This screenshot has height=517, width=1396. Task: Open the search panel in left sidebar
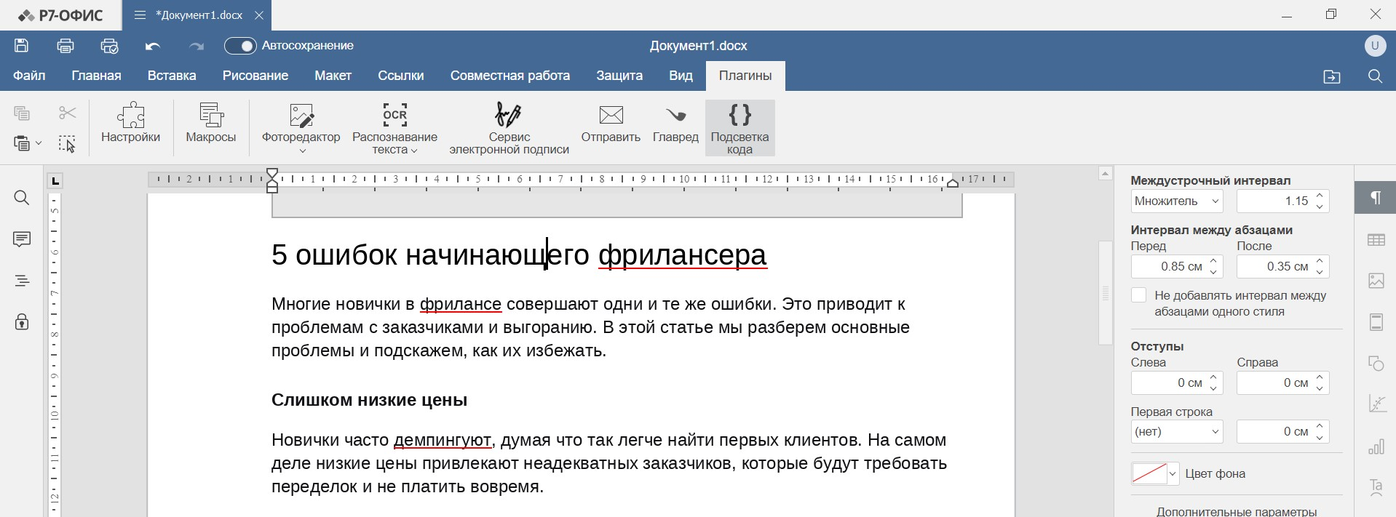click(x=22, y=198)
